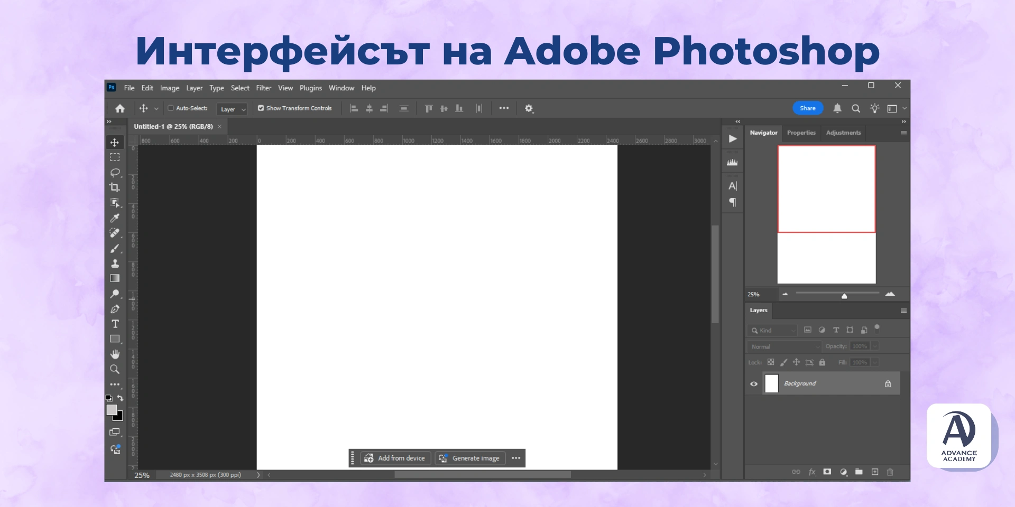
Task: Enable Auto-Select in the options bar
Action: tap(171, 108)
